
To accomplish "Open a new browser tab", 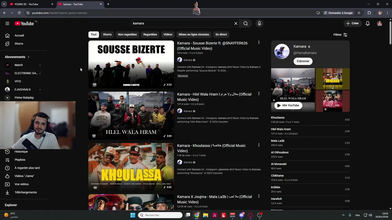I will pos(108,4).
